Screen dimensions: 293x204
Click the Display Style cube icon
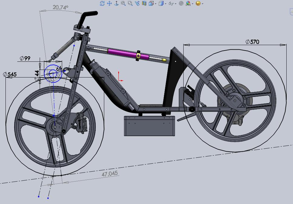pos(161,3)
